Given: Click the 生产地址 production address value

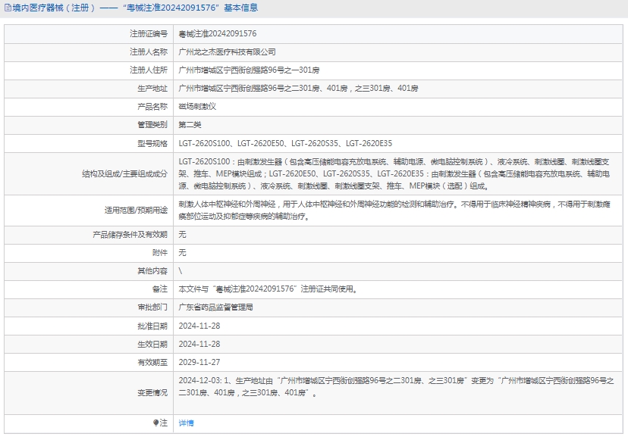Looking at the screenshot, I should pos(297,89).
